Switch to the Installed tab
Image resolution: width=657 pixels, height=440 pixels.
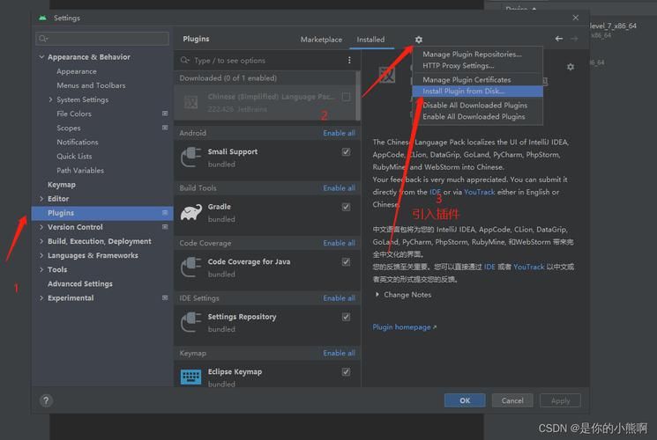pyautogui.click(x=370, y=40)
